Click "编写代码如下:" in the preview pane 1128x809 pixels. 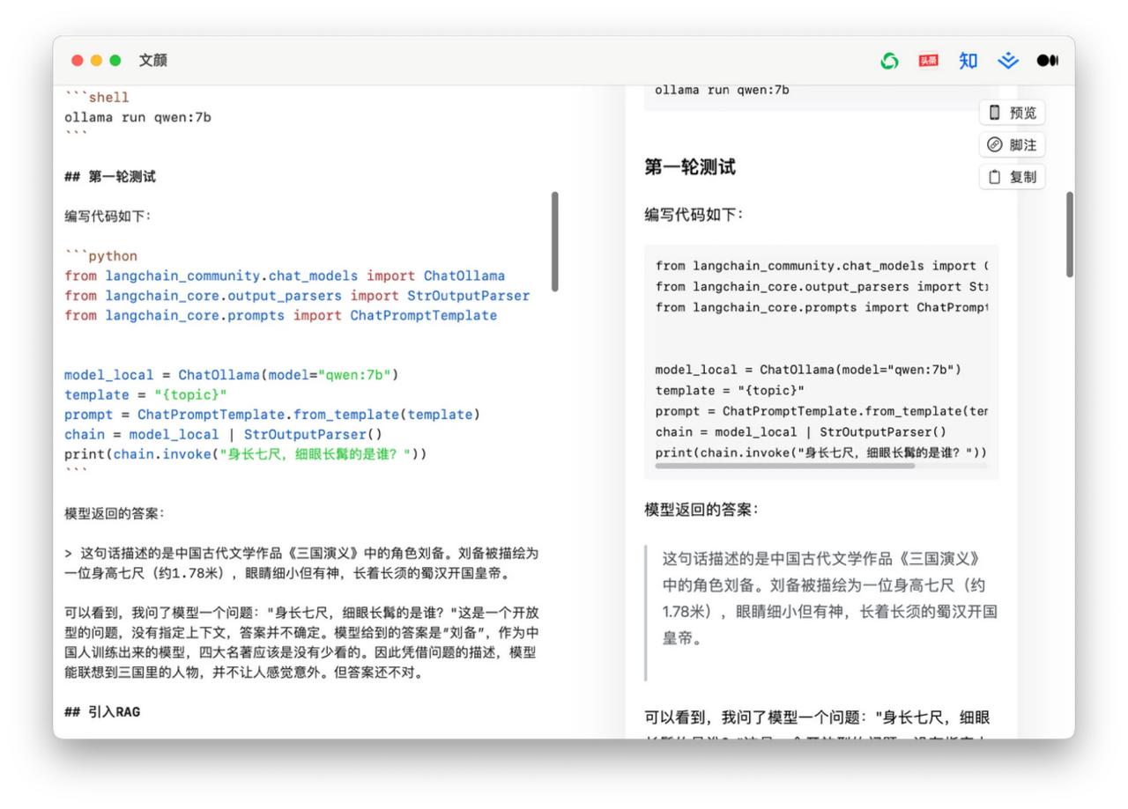click(694, 214)
